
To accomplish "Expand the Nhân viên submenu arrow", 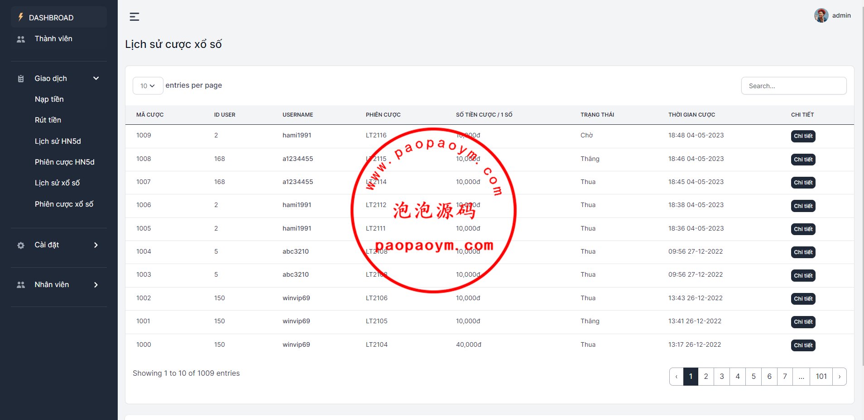I will point(96,285).
